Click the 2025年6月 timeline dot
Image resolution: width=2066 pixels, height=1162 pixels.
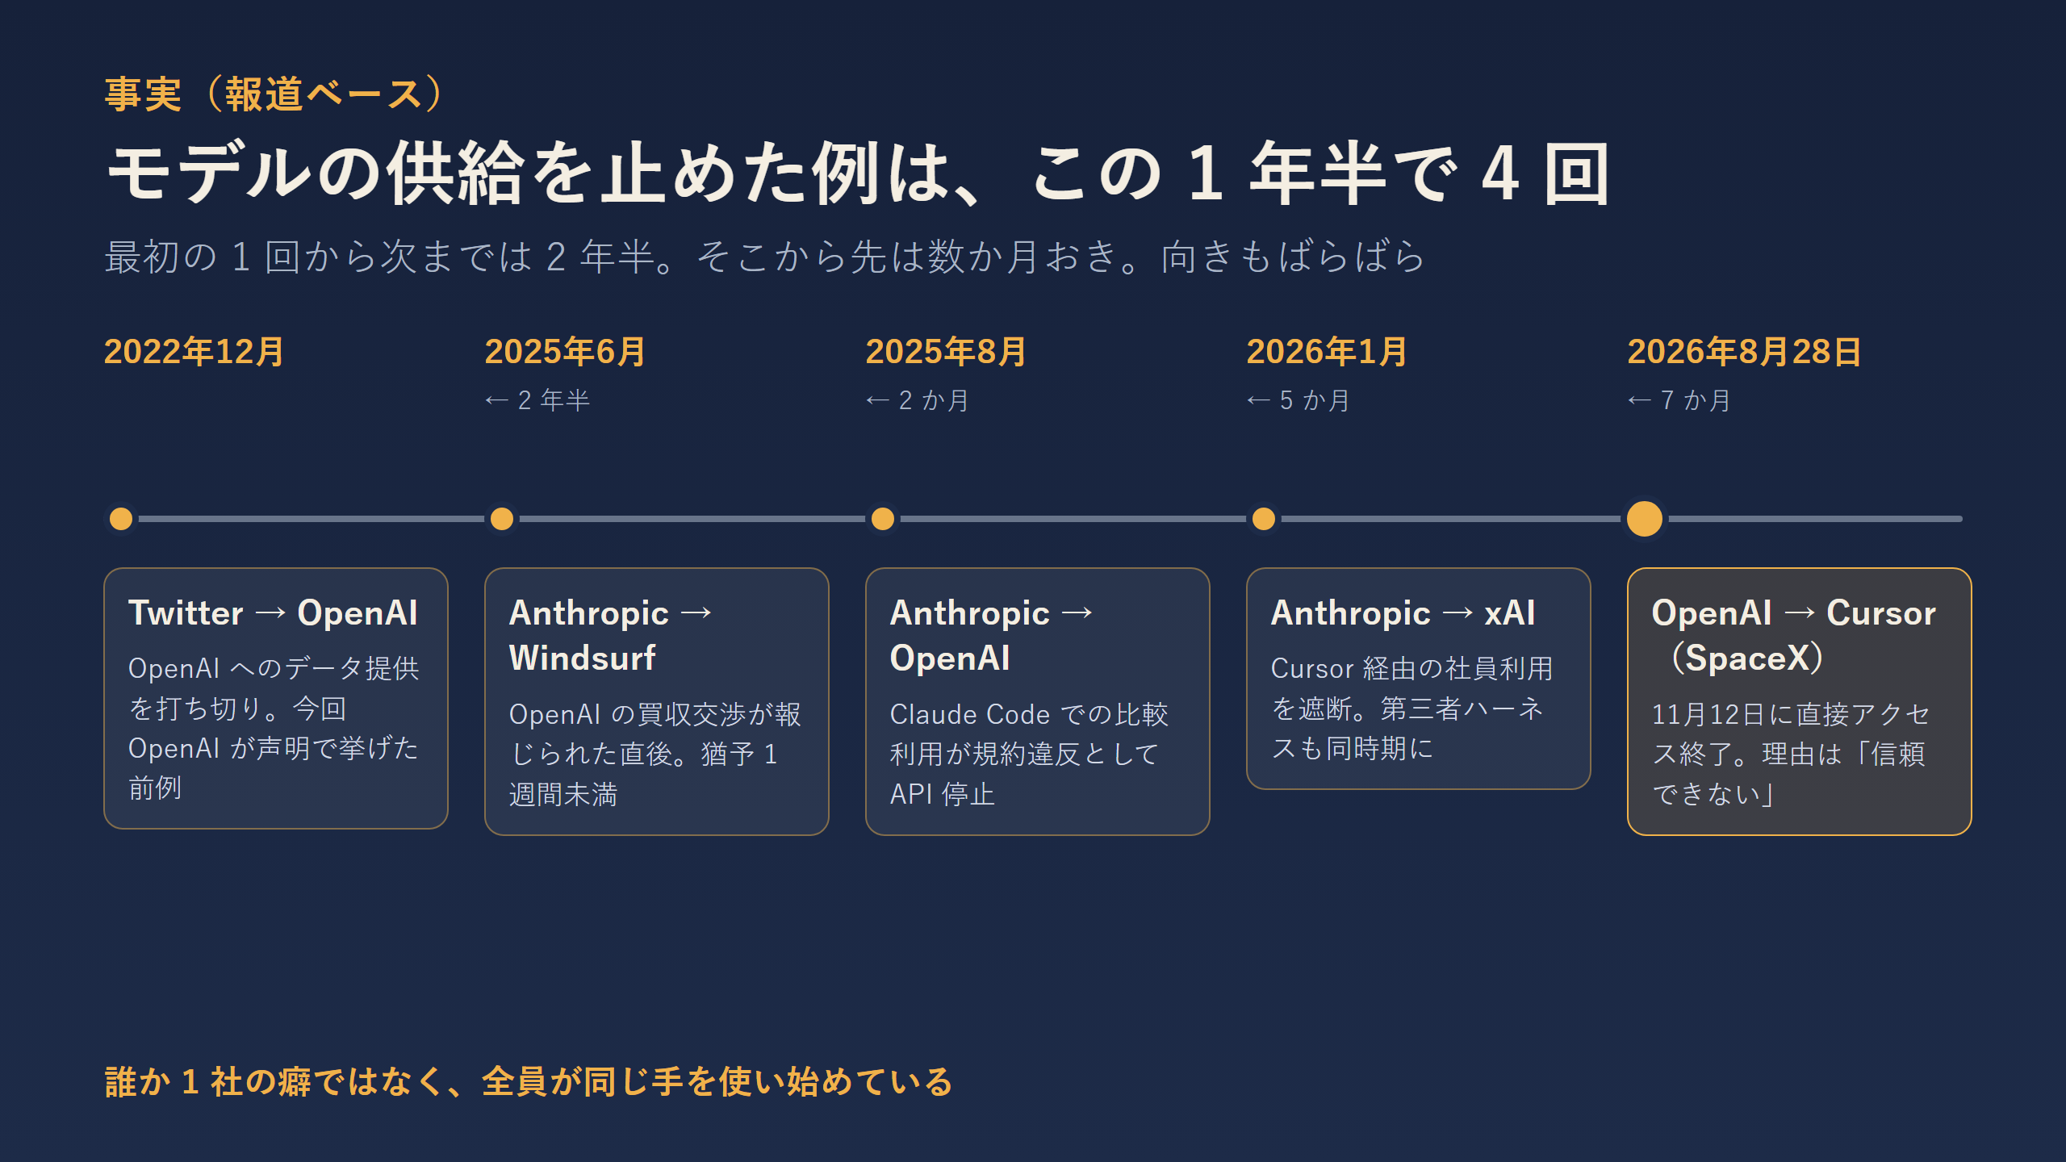point(502,519)
